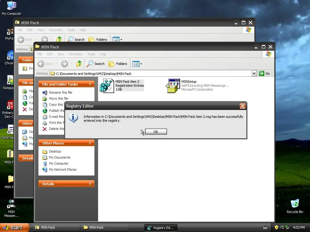The width and height of the screenshot is (310, 232).
Task: Go to Desktop in Other Places
Action: [x=55, y=151]
